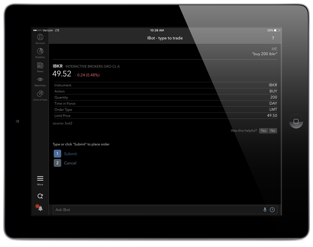Click the Limit Price row label

[x=62, y=116]
